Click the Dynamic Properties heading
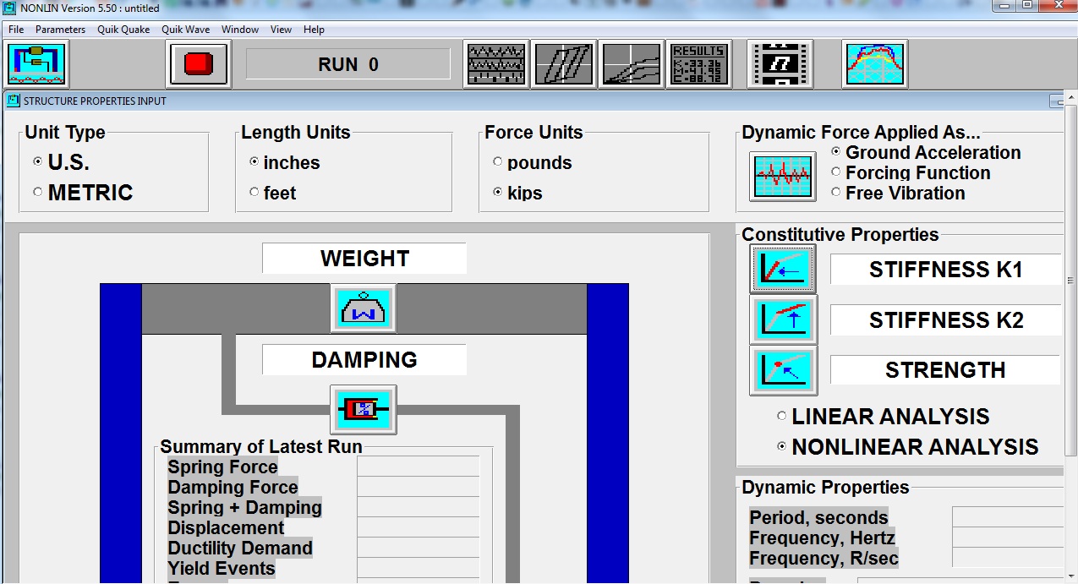The image size is (1078, 584). point(825,488)
